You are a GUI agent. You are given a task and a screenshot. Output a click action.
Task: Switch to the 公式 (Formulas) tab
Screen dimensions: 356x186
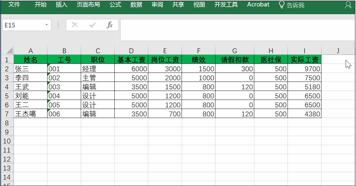(x=115, y=5)
